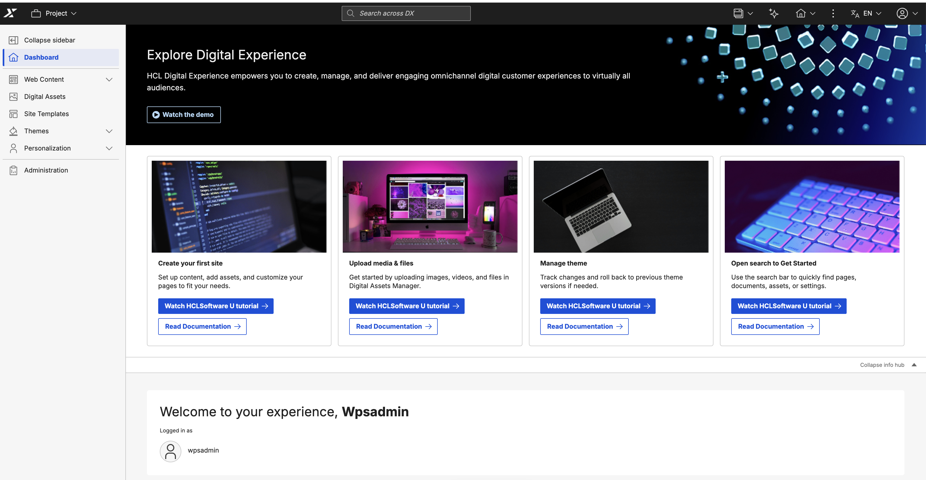Click the neon keyboard thumbnail image
The width and height of the screenshot is (926, 480).
pos(812,206)
